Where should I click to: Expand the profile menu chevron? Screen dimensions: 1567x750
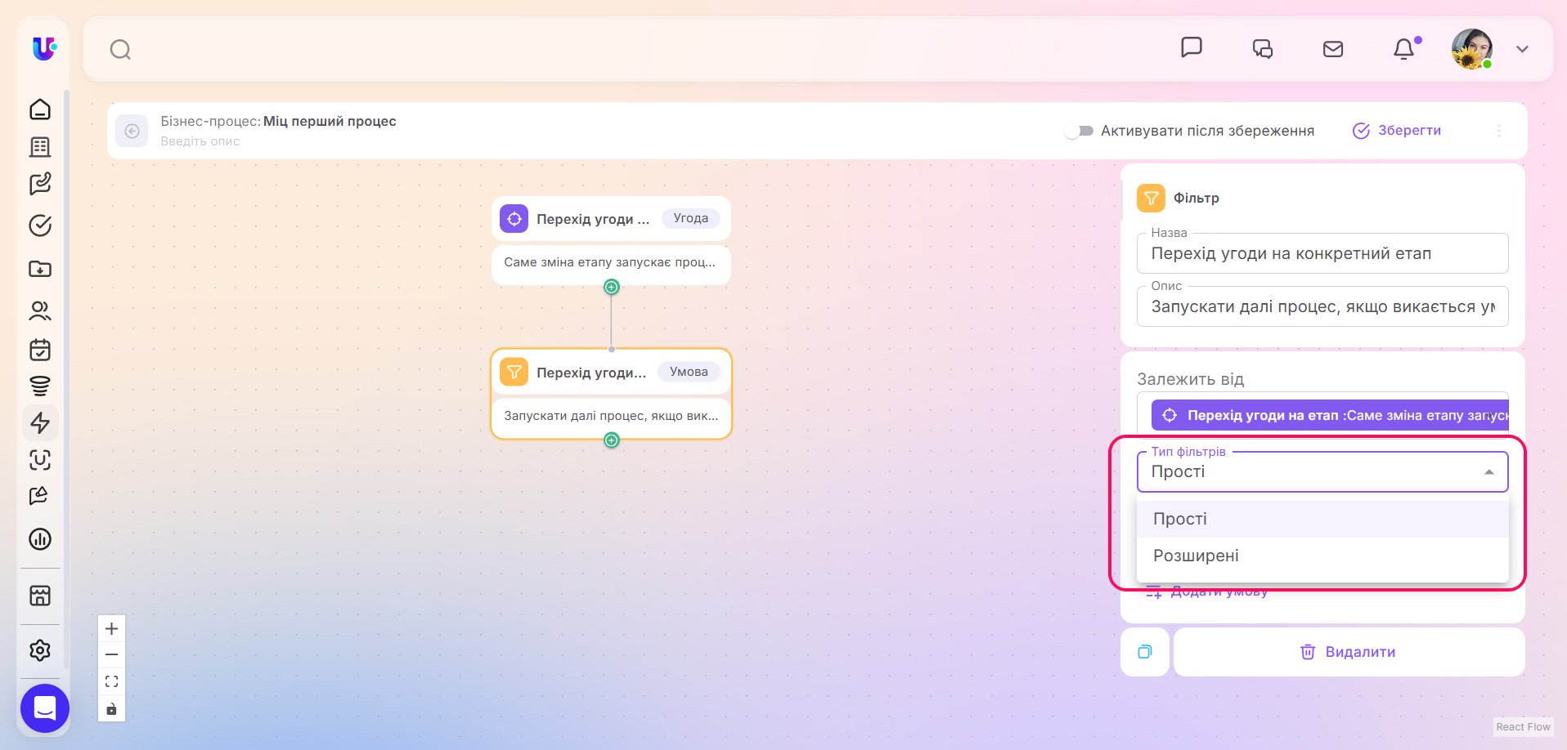pyautogui.click(x=1522, y=49)
